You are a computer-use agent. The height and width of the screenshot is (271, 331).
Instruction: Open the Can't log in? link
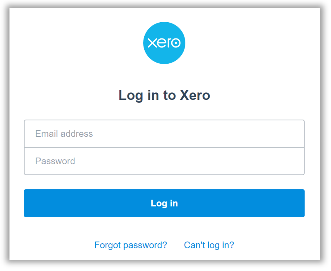pos(209,245)
